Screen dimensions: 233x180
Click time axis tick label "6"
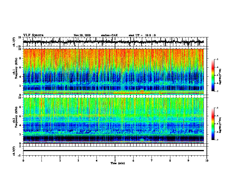(x=134, y=161)
